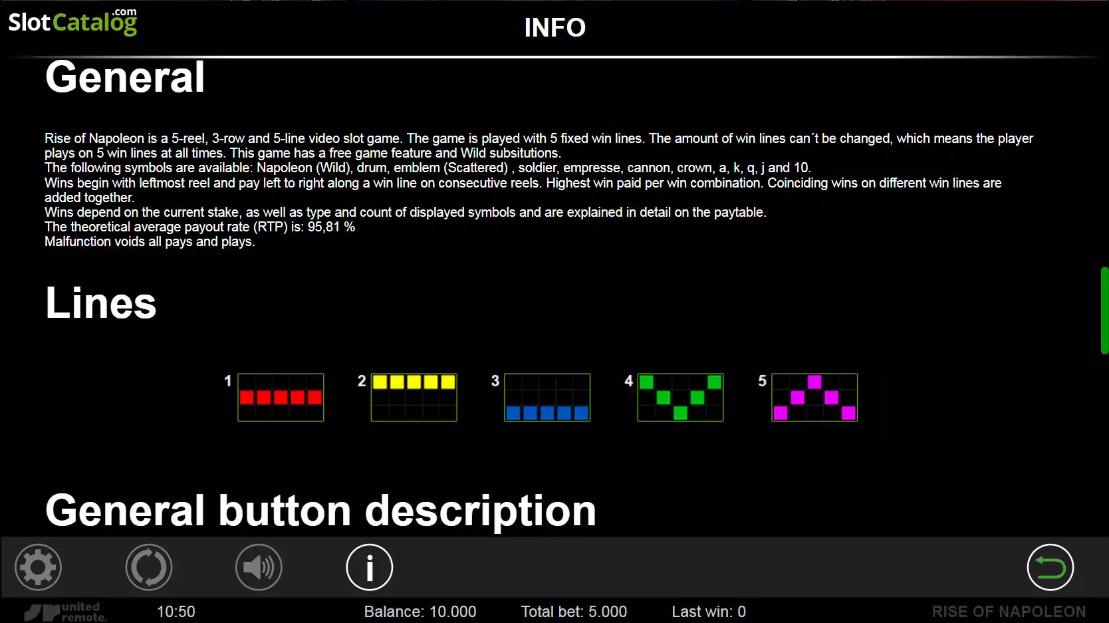Click the RISE OF NAPOLEON game title
This screenshot has height=623, width=1109.
pyautogui.click(x=1009, y=612)
